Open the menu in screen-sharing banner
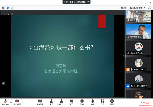Screen dimensions: 153x107 coord(88,2)
